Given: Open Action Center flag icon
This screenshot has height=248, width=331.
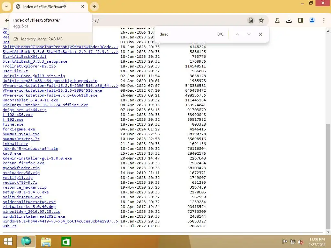Looking at the screenshot, I should coord(285,242).
